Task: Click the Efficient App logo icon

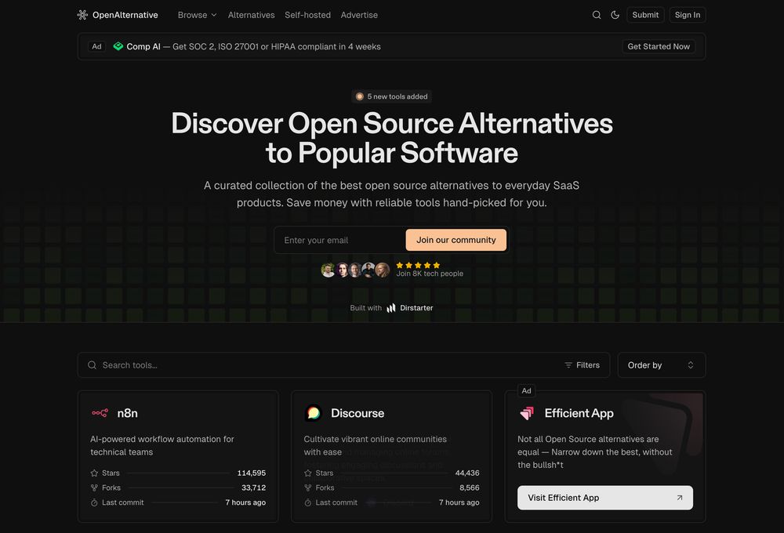Action: pyautogui.click(x=527, y=413)
